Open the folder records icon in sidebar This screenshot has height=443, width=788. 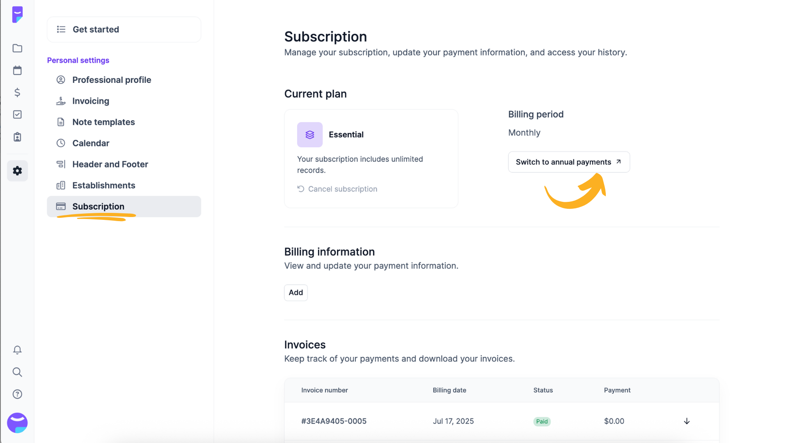click(x=17, y=48)
